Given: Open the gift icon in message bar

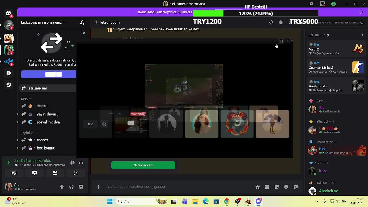Looking at the screenshot, I should (257, 187).
